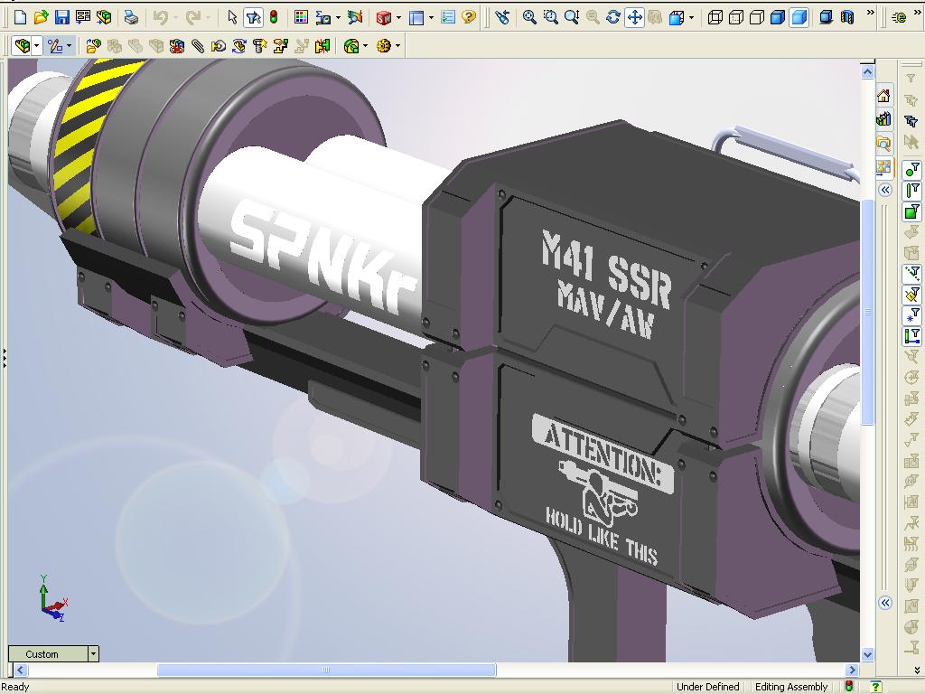Open the Design Library task pane tab

click(x=884, y=119)
